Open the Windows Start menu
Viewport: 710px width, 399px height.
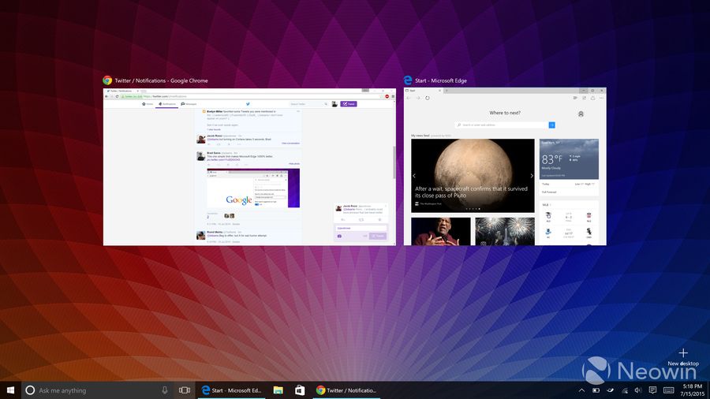(x=10, y=390)
